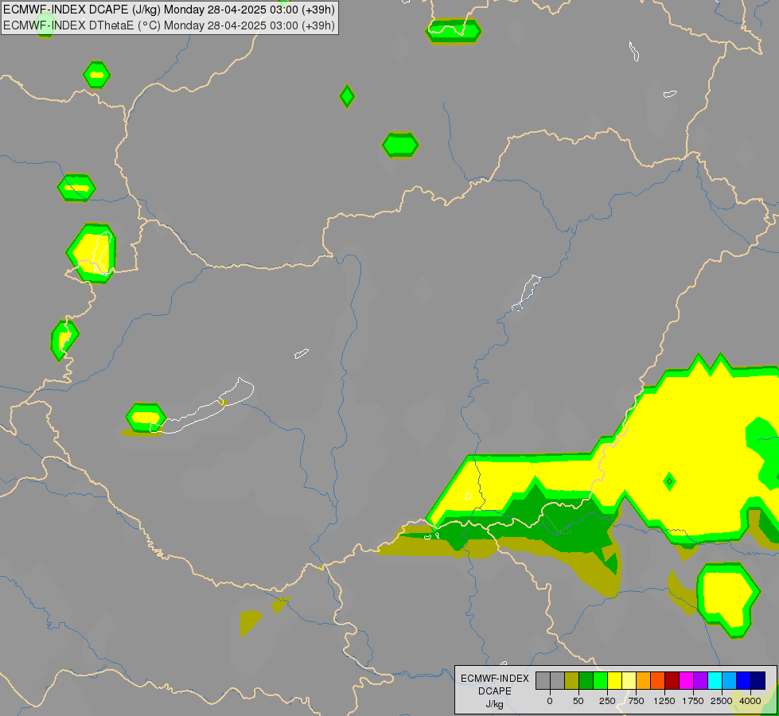779x716 pixels.
Task: Select the pale yellow legend swatch
Action: (x=629, y=681)
